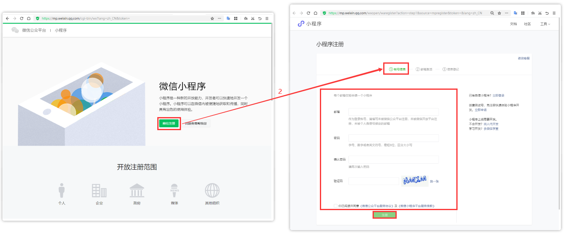Screen dimensions: 565x235
Task: Open the 文档 menu item
Action: tap(514, 24)
